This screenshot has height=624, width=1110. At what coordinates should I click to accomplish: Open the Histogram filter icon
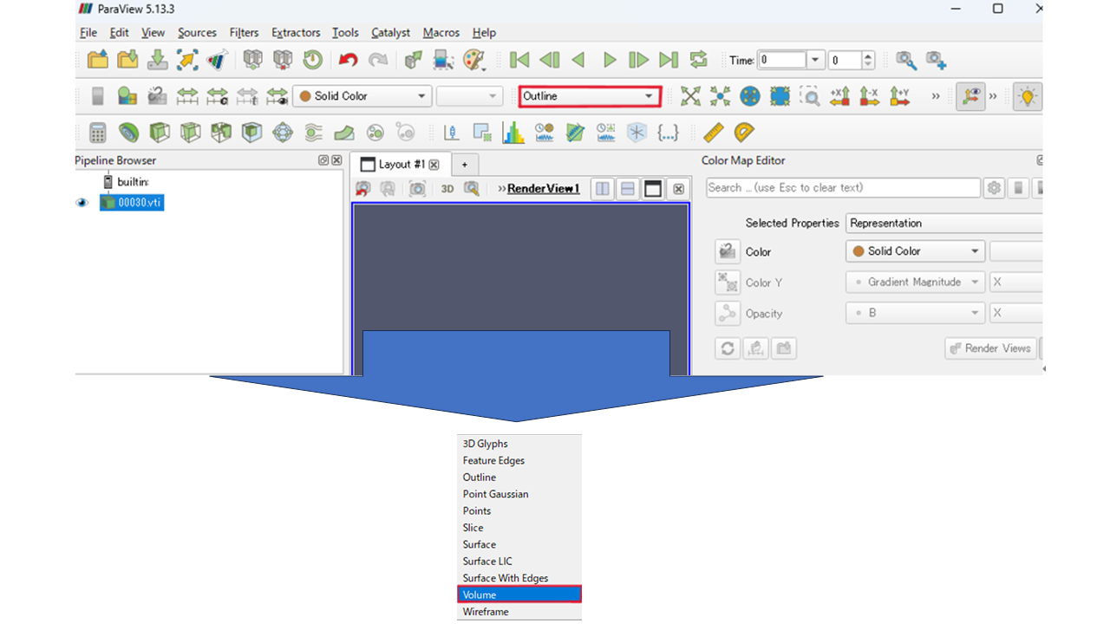click(513, 133)
